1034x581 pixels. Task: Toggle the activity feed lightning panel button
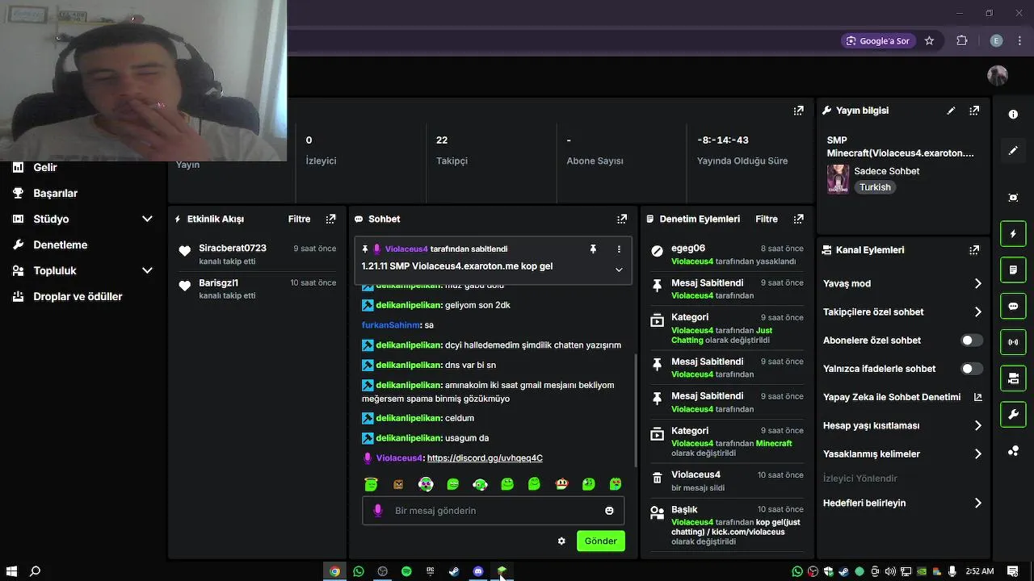(x=1013, y=234)
